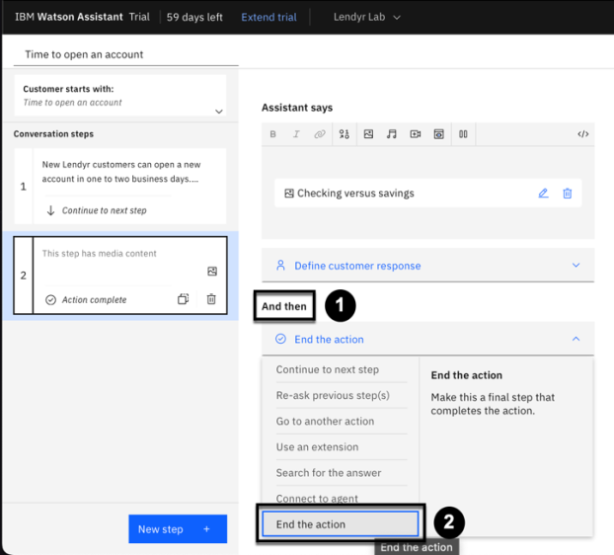This screenshot has height=555, width=614.
Task: Duplicate step 2 using the copy icon
Action: pos(183,299)
